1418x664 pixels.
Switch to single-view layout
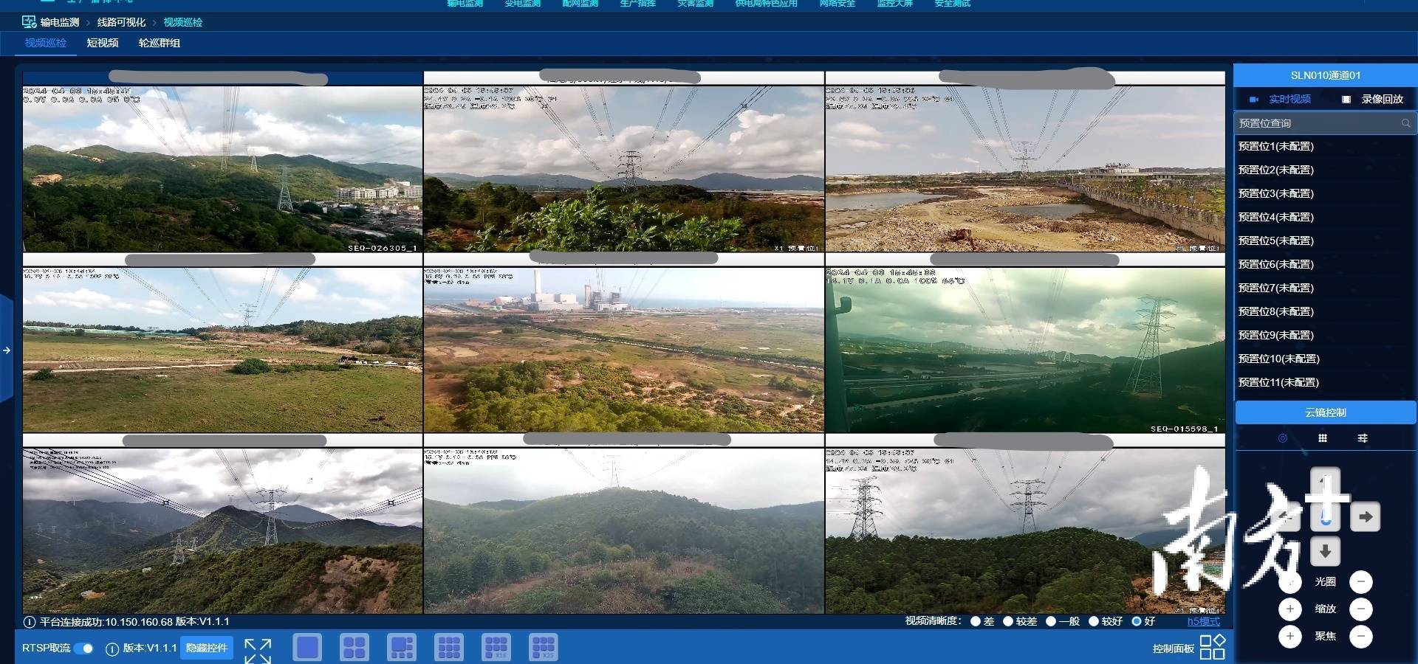pos(307,648)
